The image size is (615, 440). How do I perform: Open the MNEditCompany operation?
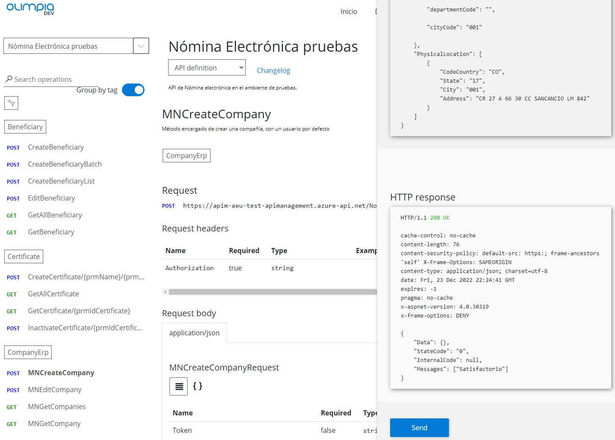(x=55, y=390)
